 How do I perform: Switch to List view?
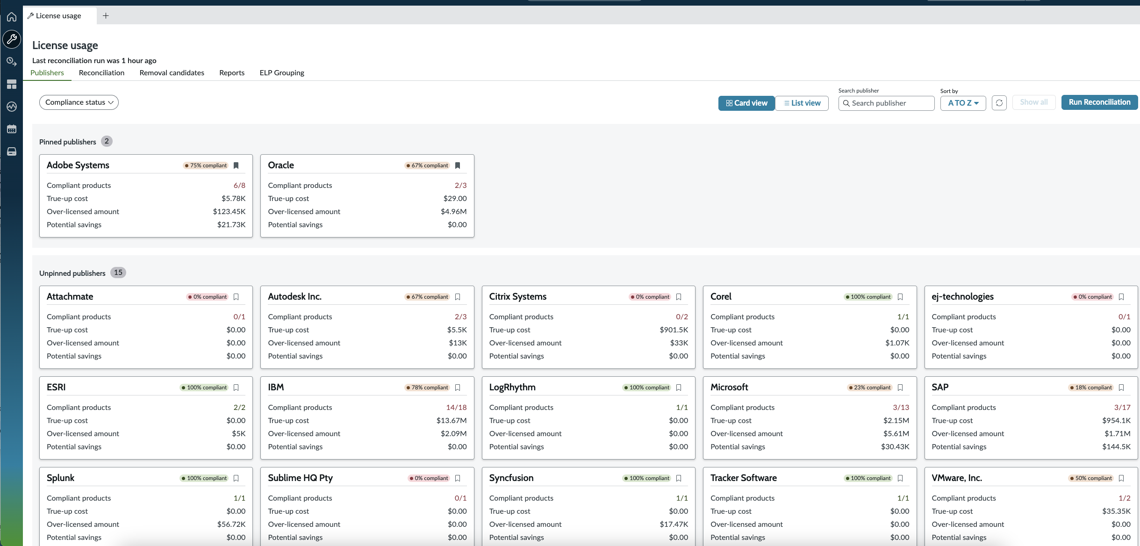[802, 103]
